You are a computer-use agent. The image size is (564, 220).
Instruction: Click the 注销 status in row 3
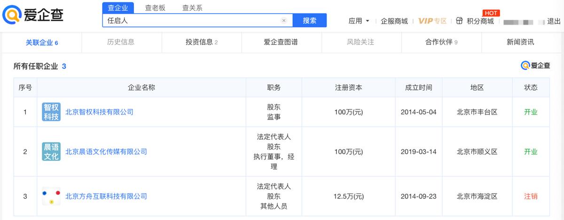[x=531, y=196]
